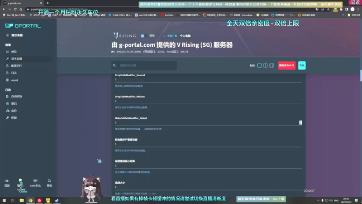362x204 pixels.
Task: Click the restart (重新开始) link beside the toggle
Action: point(171,36)
